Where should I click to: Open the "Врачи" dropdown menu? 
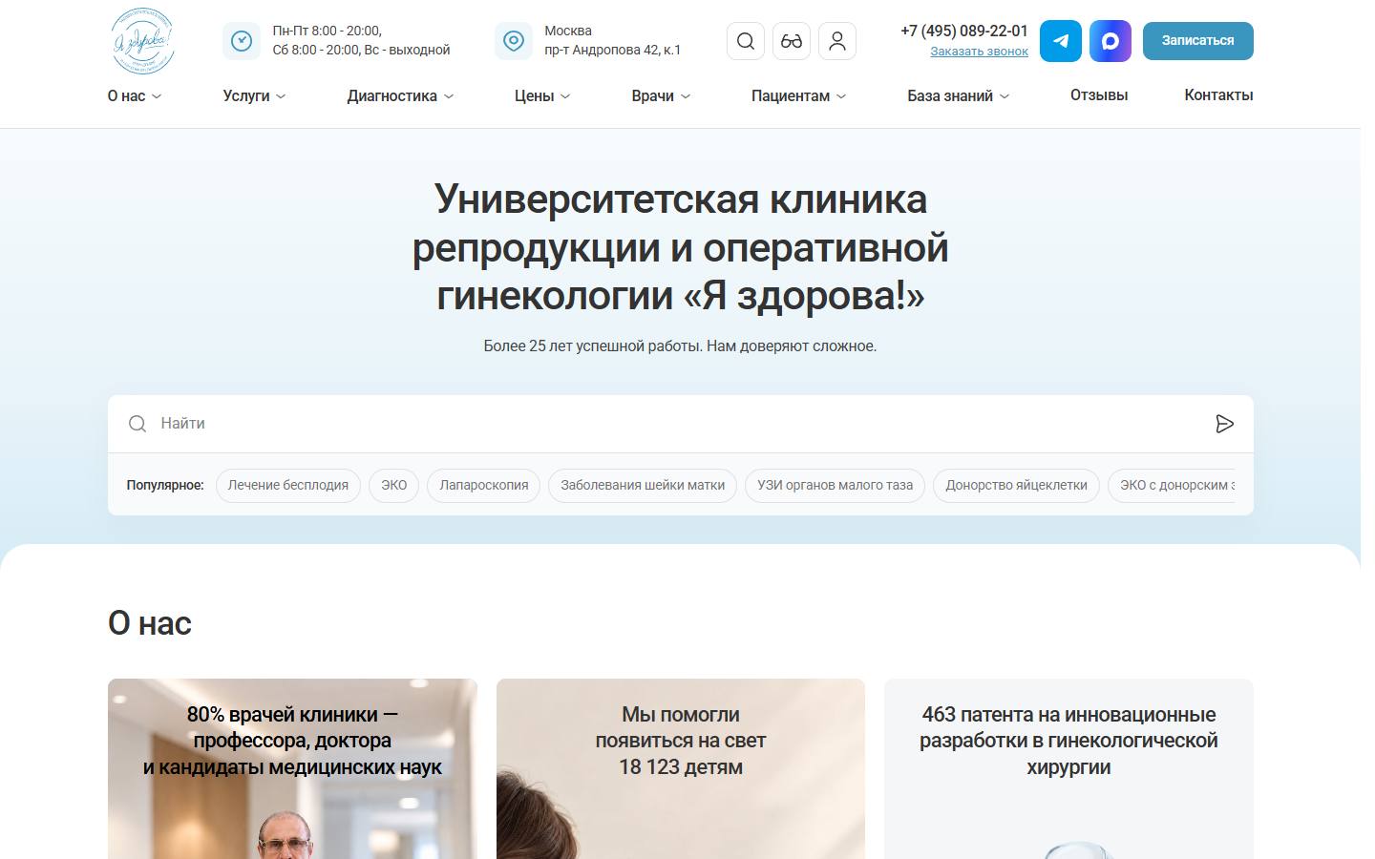tap(661, 95)
